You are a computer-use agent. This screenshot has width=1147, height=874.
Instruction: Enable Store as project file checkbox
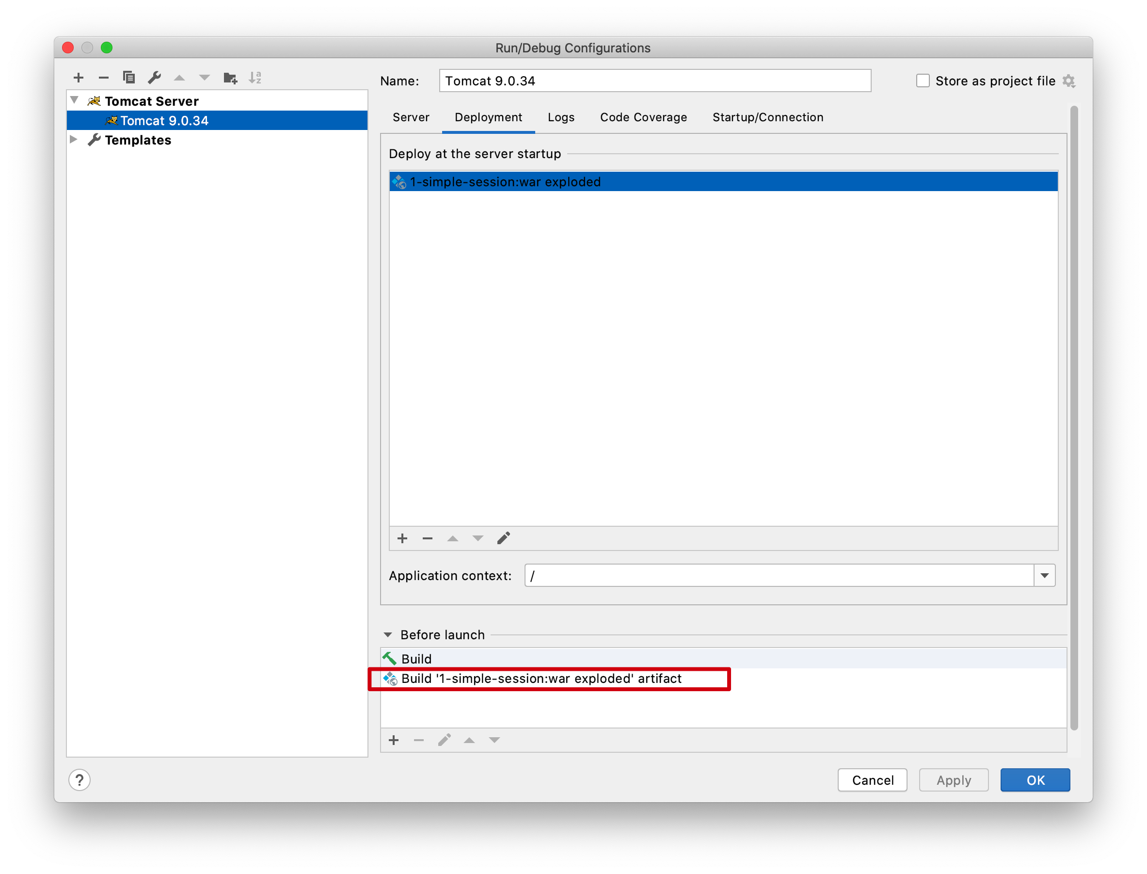pyautogui.click(x=923, y=81)
